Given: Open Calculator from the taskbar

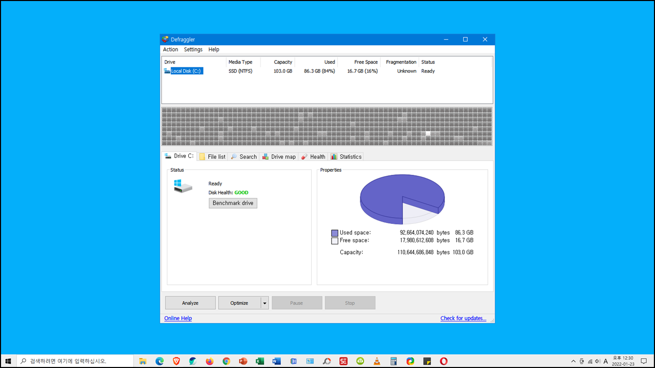Looking at the screenshot, I should click(394, 361).
